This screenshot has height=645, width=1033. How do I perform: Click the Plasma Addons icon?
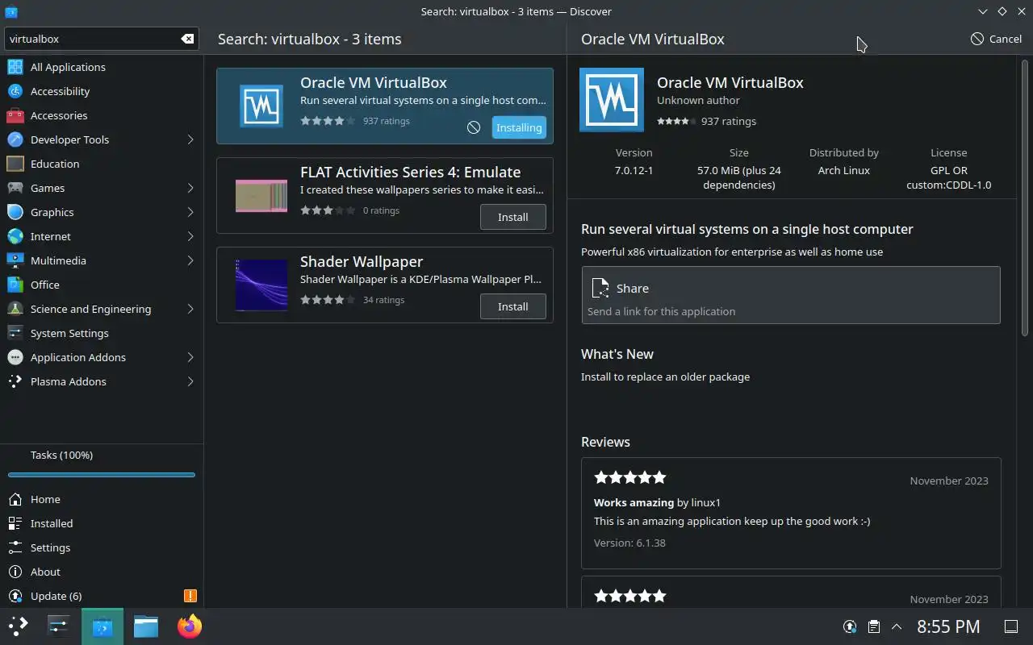point(15,381)
